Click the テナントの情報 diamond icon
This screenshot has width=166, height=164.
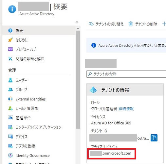(x=93, y=90)
